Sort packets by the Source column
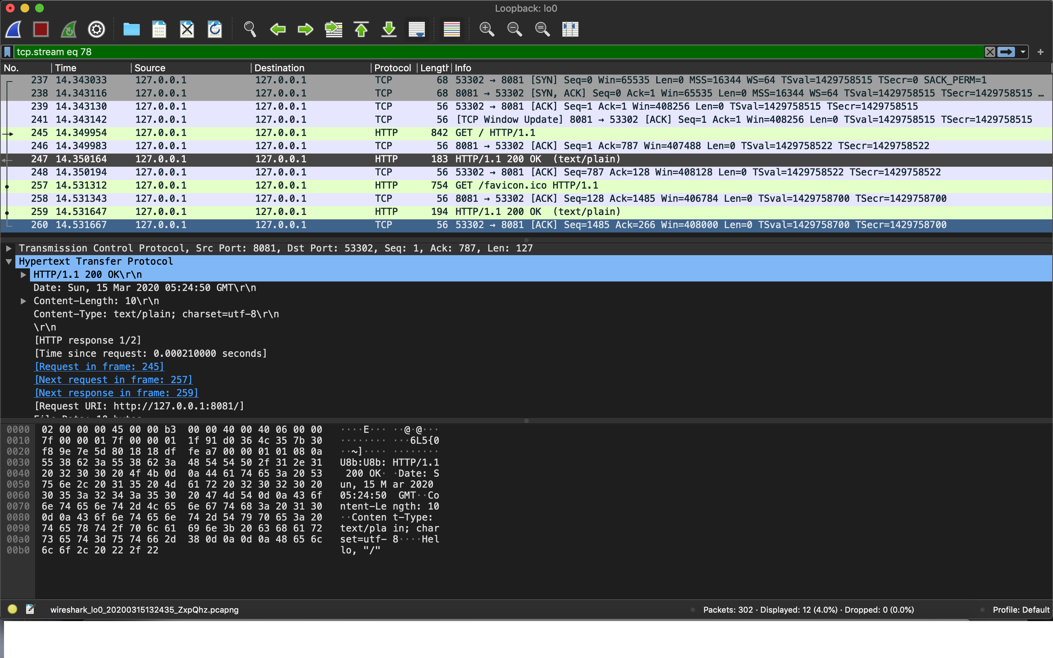 (x=191, y=68)
